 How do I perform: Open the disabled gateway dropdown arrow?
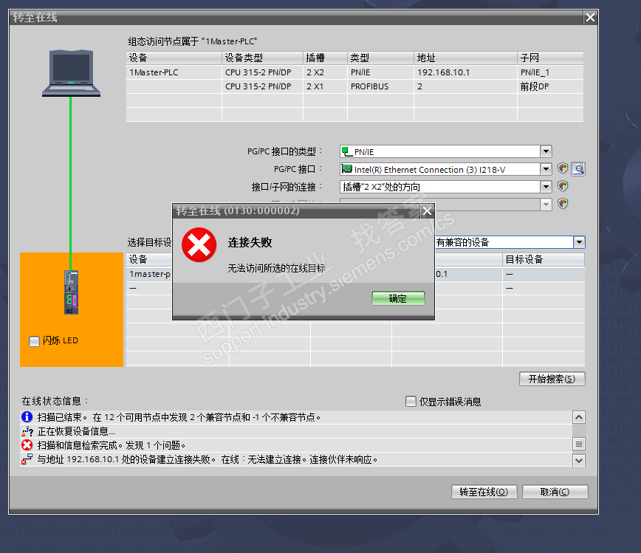pyautogui.click(x=546, y=204)
